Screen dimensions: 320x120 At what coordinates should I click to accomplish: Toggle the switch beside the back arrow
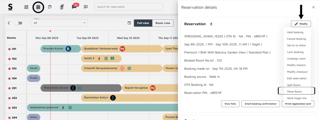[18, 23]
